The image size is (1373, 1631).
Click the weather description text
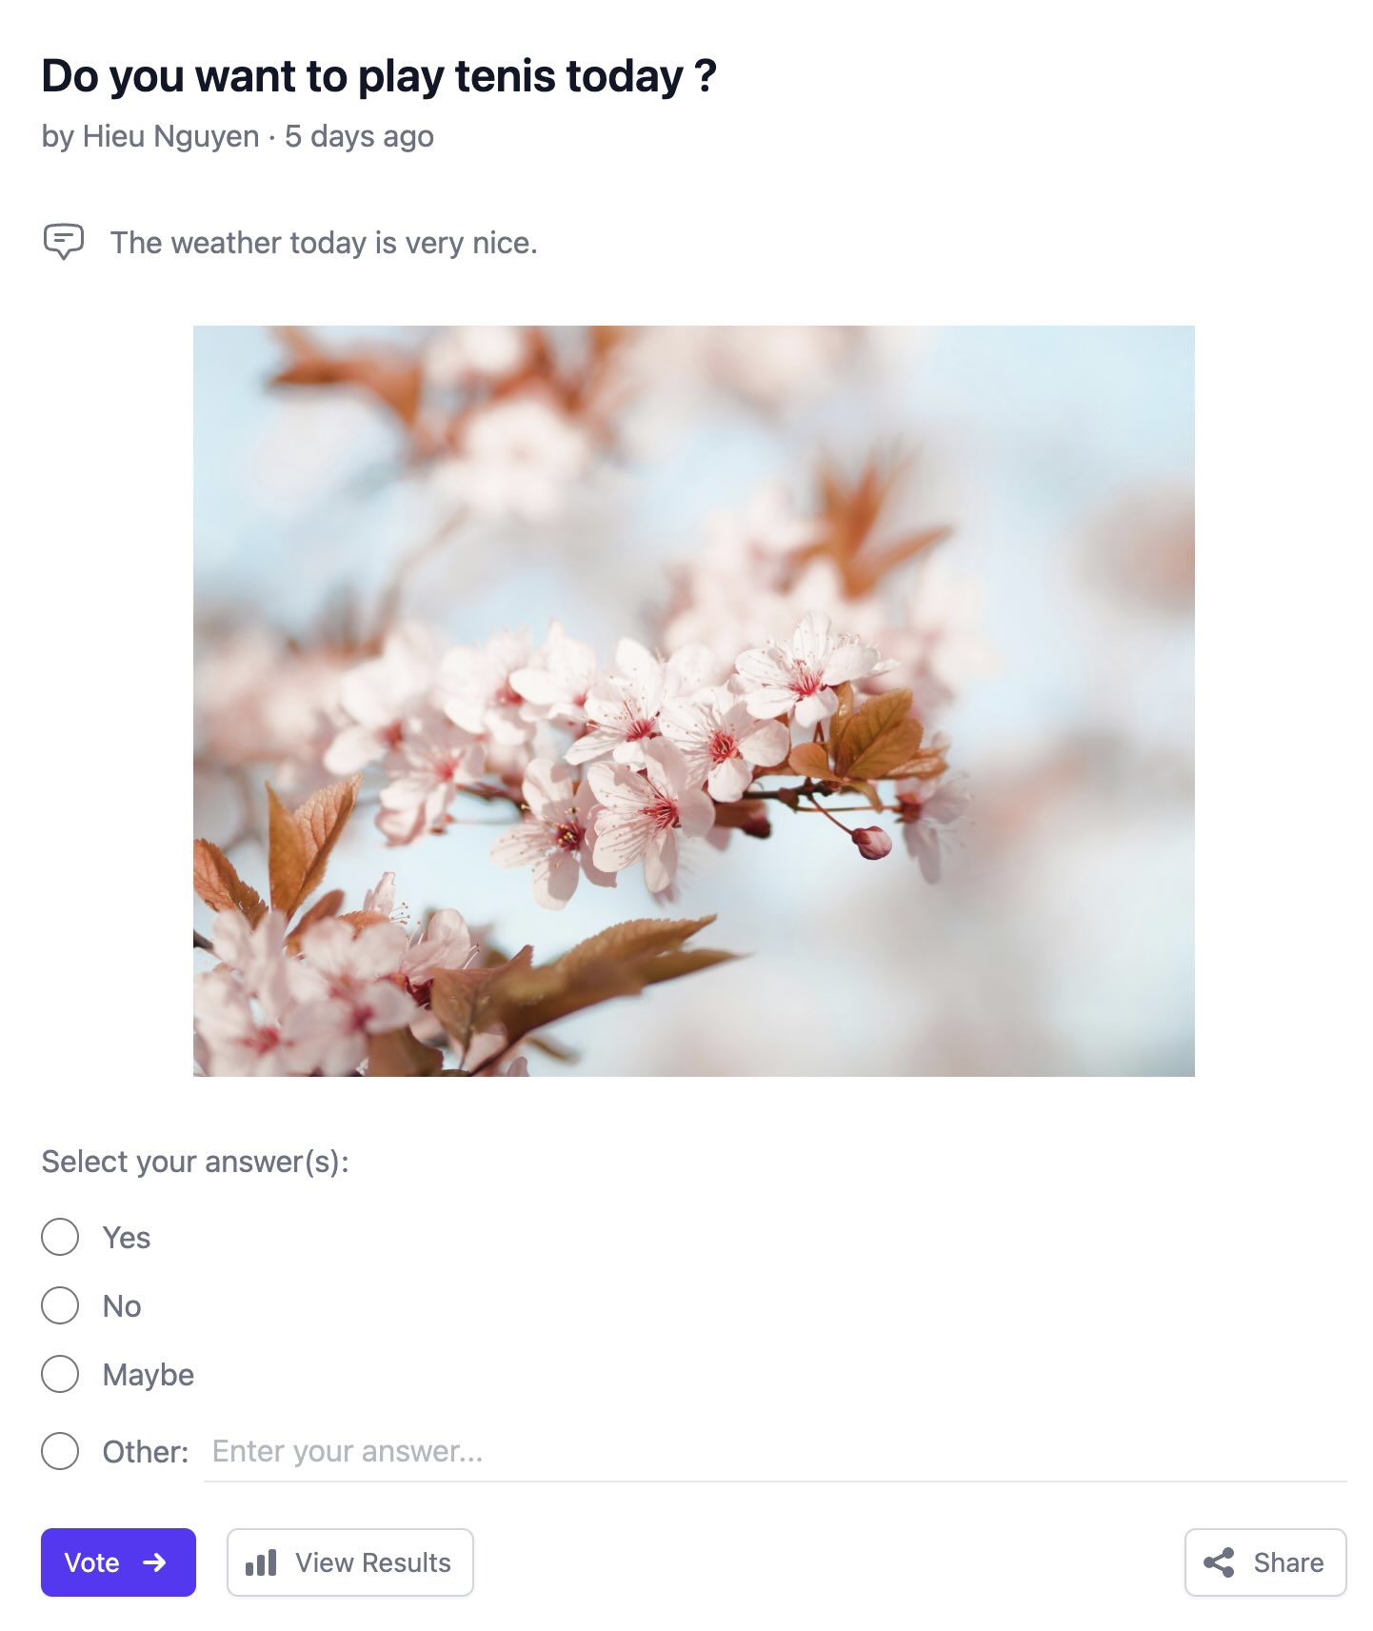324,243
